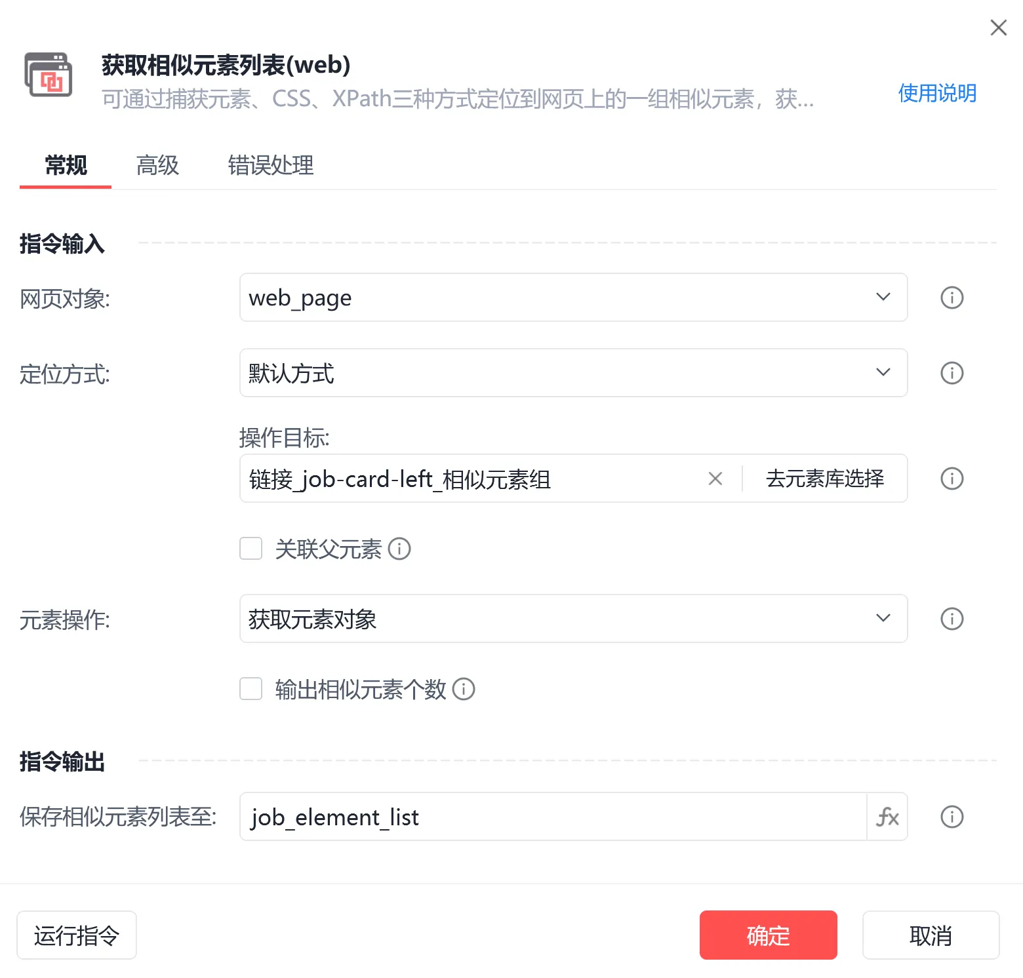Clear the 操作目标 element with X icon

tap(715, 479)
